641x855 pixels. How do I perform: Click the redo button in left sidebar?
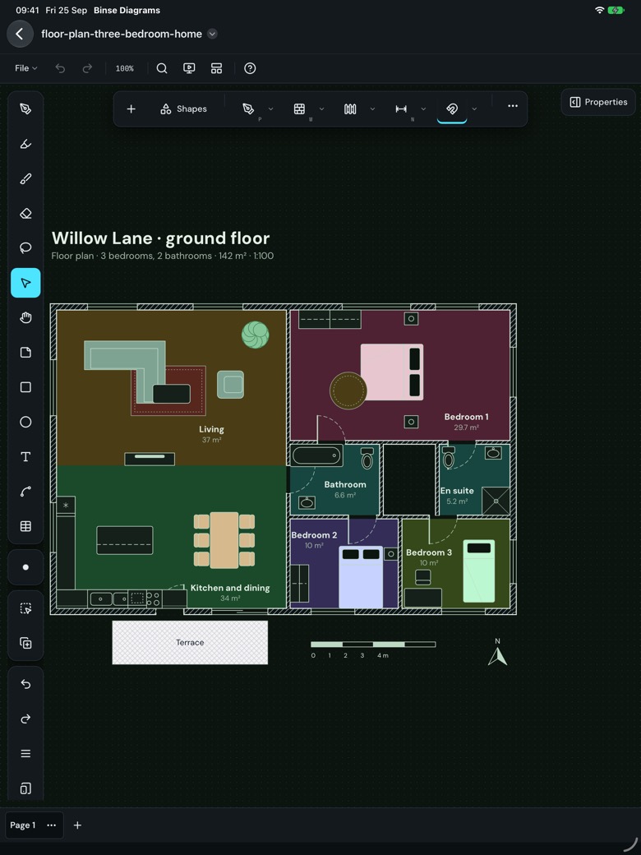tap(25, 719)
